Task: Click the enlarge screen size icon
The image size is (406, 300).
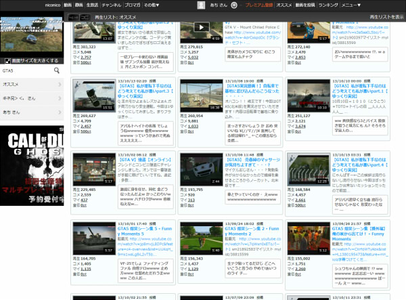Action: (7, 61)
